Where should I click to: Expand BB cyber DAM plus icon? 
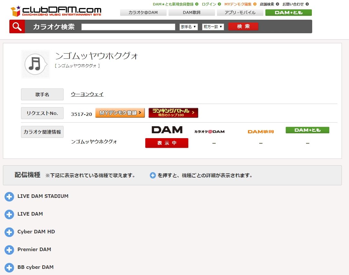click(9, 268)
